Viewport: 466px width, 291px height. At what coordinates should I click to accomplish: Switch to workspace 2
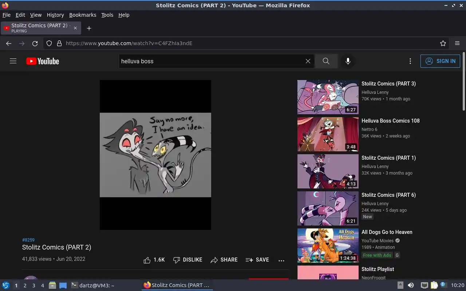click(25, 286)
